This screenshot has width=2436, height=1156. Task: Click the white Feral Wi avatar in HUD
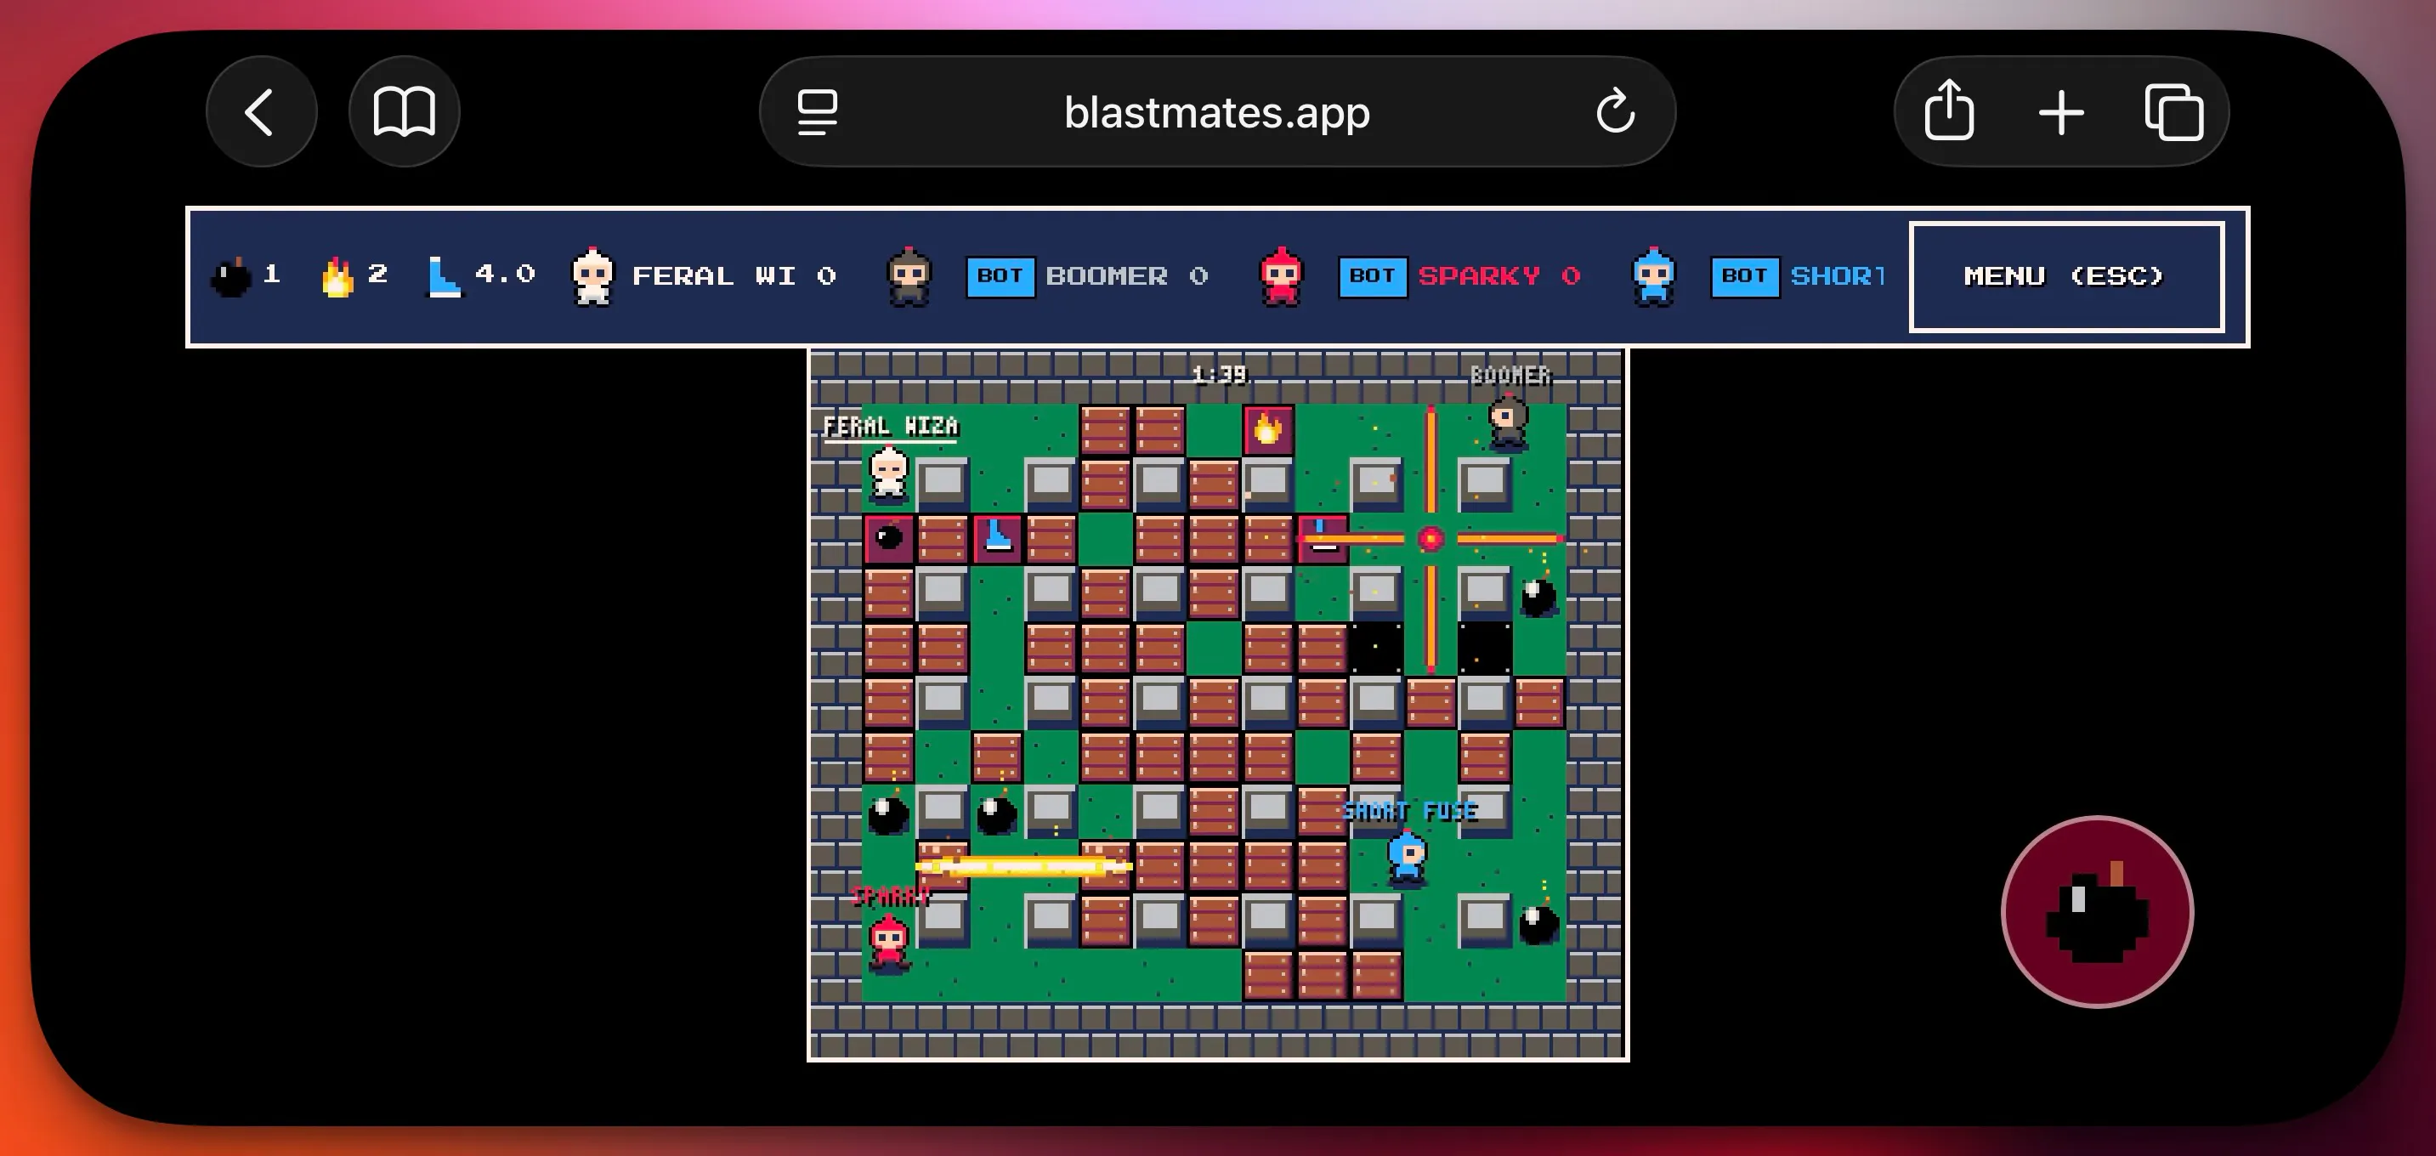click(593, 276)
